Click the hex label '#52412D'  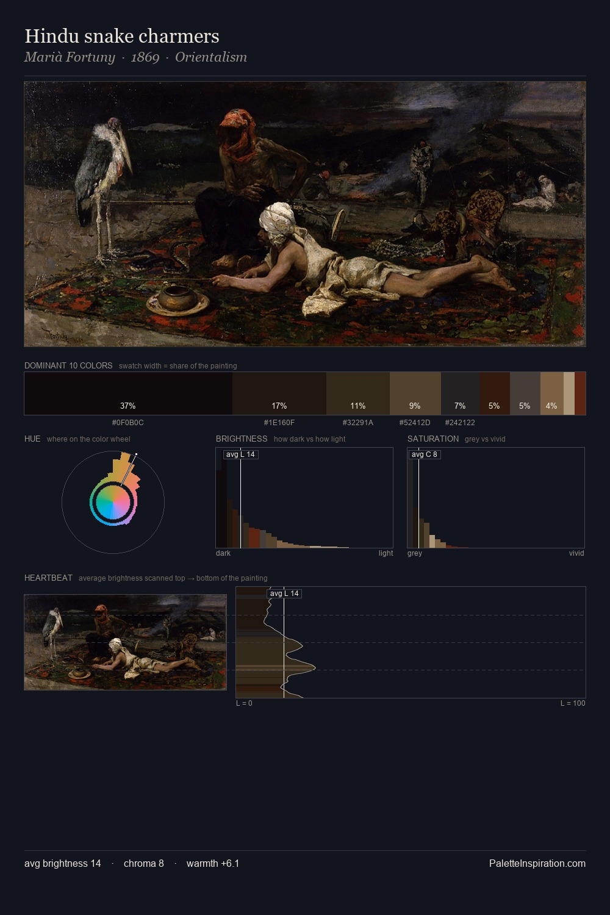click(415, 422)
